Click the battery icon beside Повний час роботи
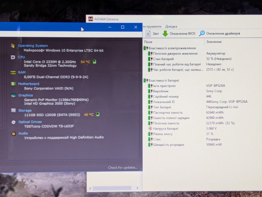The height and width of the screenshot is (197, 262). (x=150, y=64)
